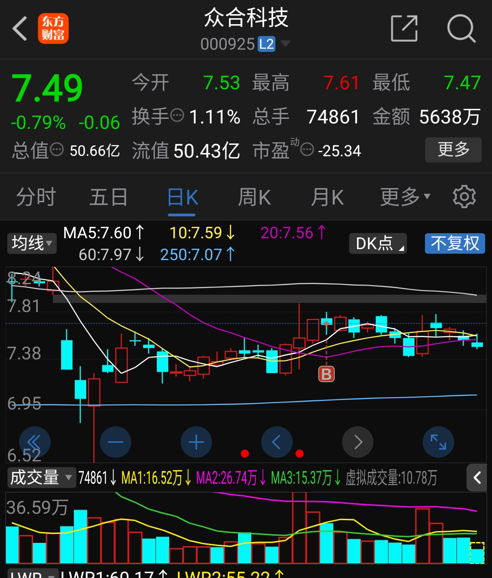492x578 pixels.
Task: Switch to the 月K tab
Action: pyautogui.click(x=327, y=197)
